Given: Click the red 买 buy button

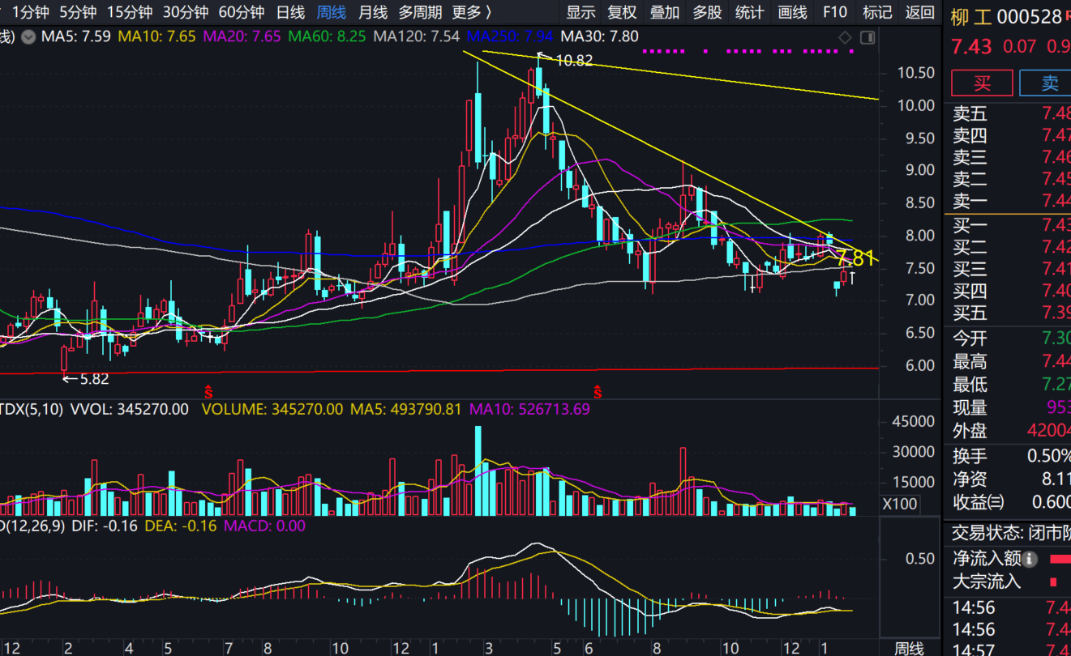Looking at the screenshot, I should click(x=982, y=83).
